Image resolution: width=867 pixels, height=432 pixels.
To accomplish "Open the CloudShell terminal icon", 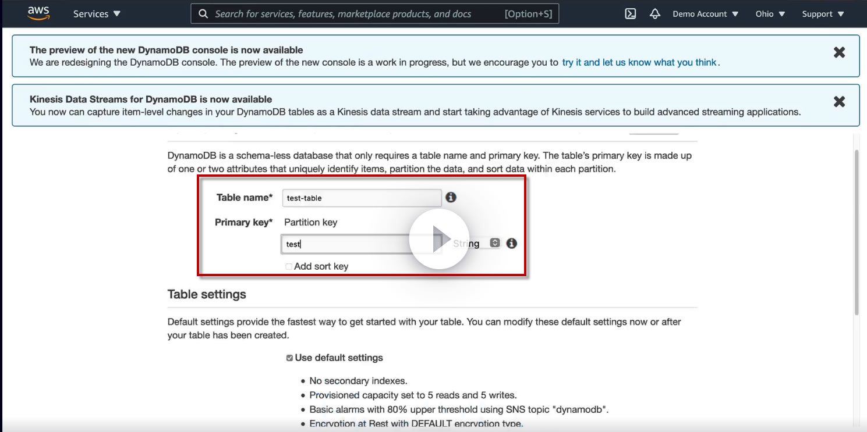I will pos(630,14).
